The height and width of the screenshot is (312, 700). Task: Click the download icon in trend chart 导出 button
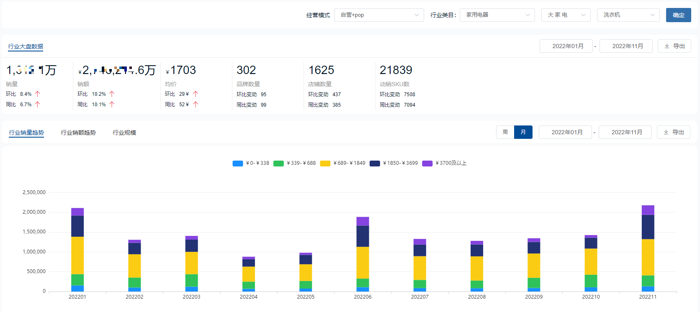(x=666, y=132)
